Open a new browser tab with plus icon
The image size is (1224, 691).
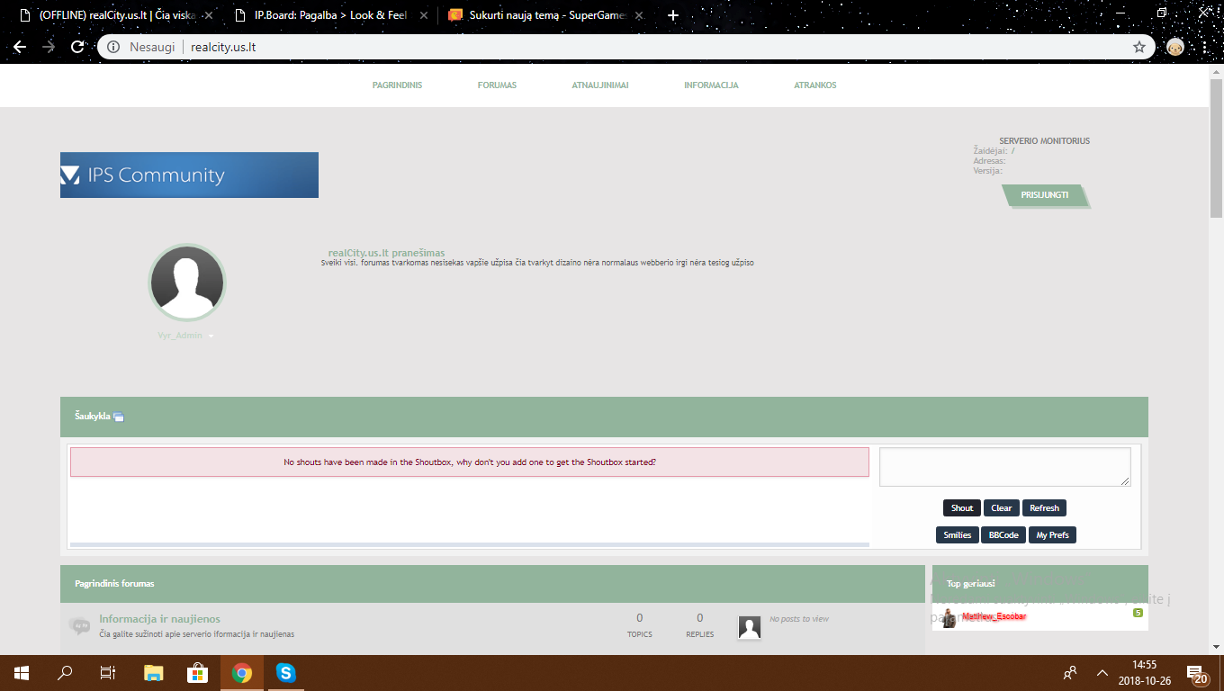673,15
